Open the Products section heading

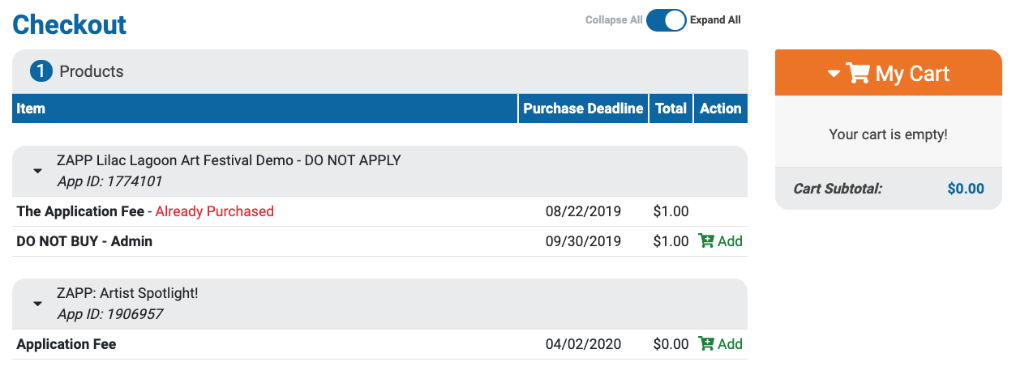coord(92,71)
